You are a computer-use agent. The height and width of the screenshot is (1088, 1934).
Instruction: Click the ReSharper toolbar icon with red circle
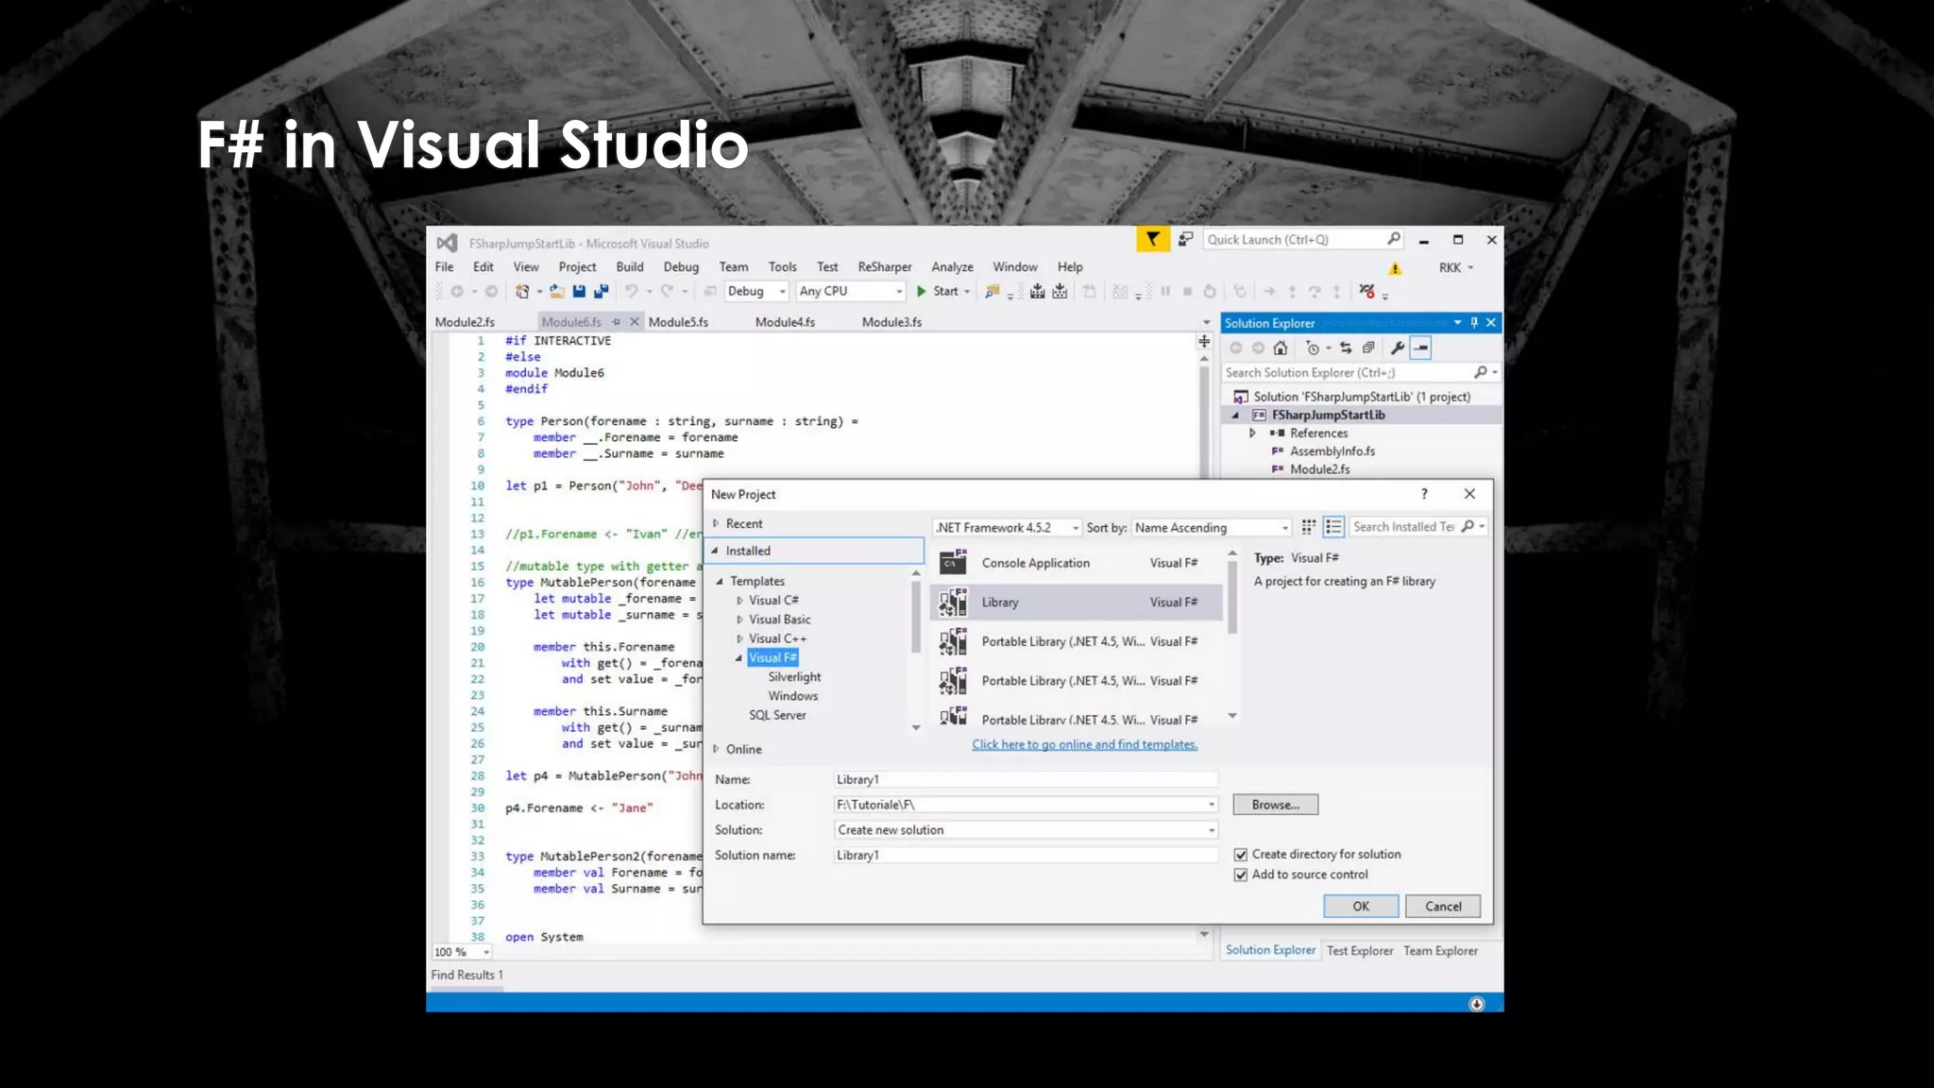[x=1366, y=292]
